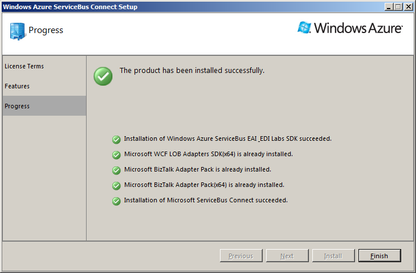This screenshot has width=416, height=273.
Task: Minimize the setup window
Action: click(x=389, y=7)
